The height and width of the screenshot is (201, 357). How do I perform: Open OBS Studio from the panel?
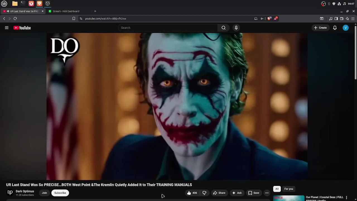48,4
